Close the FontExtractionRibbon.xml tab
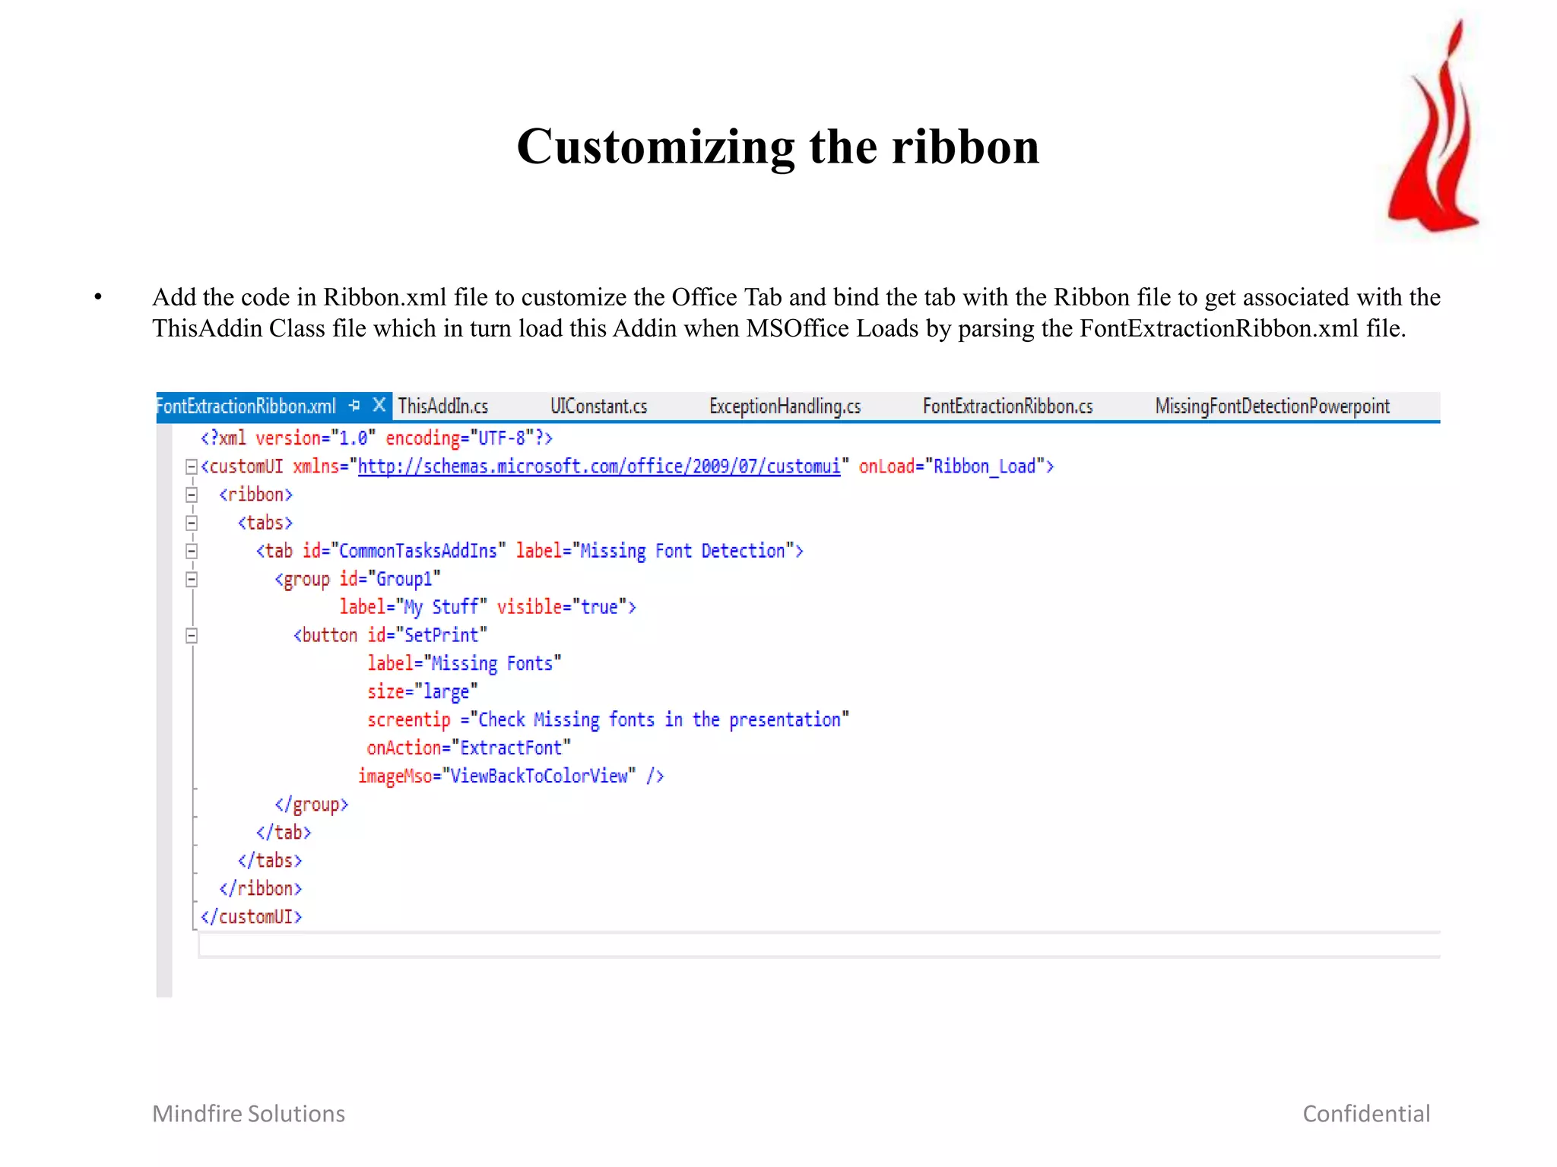Image resolution: width=1557 pixels, height=1167 pixels. tap(379, 406)
